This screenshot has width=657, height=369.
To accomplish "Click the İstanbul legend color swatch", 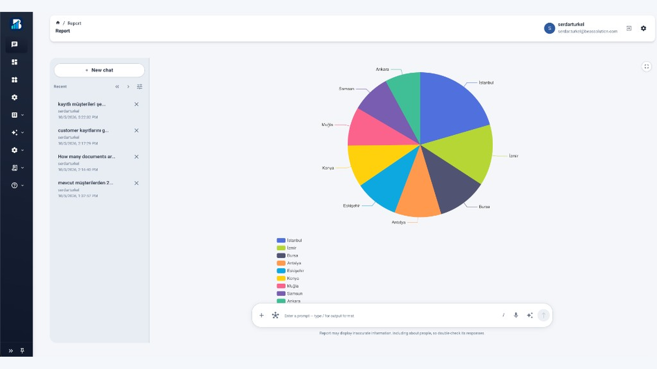I will coord(281,240).
